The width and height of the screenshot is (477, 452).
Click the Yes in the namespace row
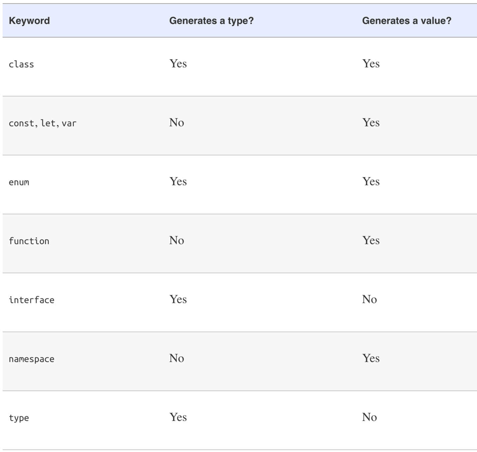click(371, 358)
